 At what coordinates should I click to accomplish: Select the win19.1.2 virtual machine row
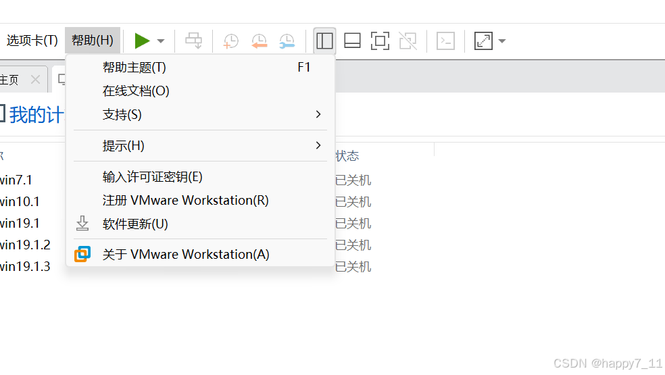click(25, 245)
